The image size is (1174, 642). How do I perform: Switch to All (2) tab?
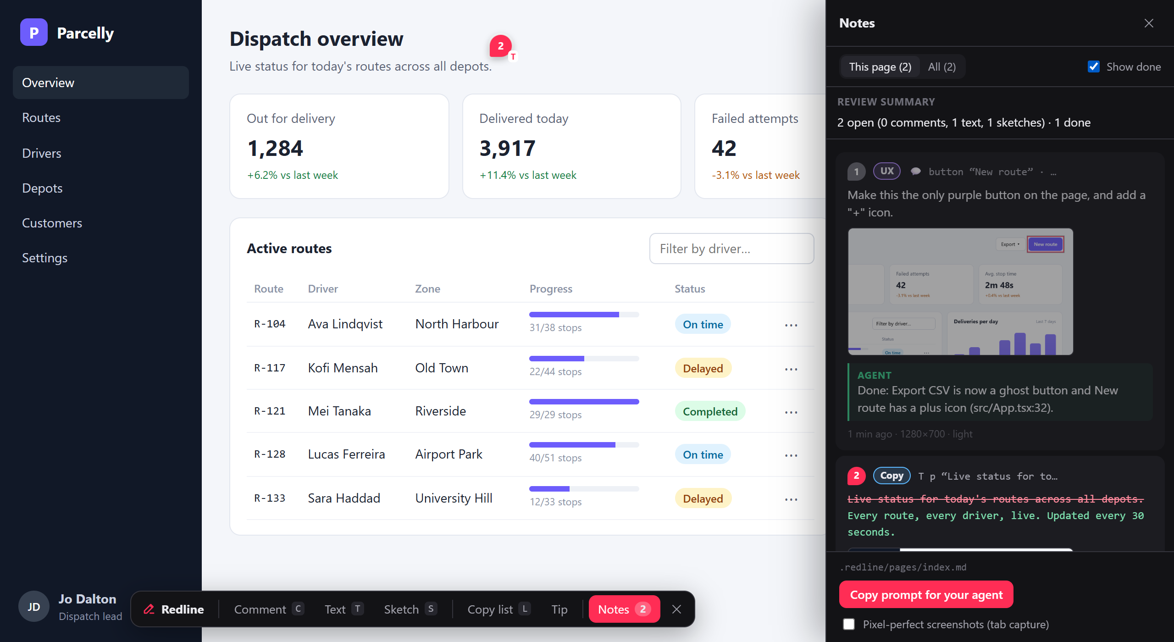pyautogui.click(x=942, y=67)
